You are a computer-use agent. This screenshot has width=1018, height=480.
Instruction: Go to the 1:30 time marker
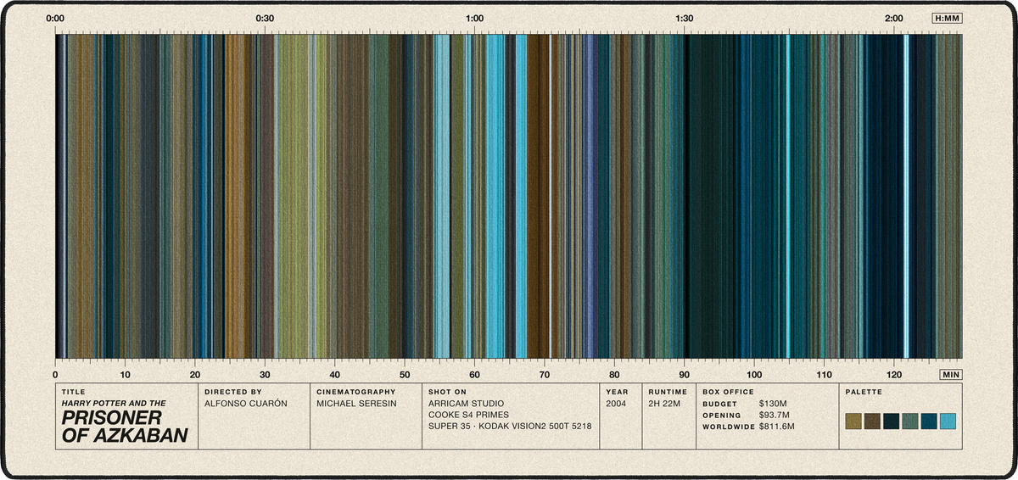coord(685,18)
